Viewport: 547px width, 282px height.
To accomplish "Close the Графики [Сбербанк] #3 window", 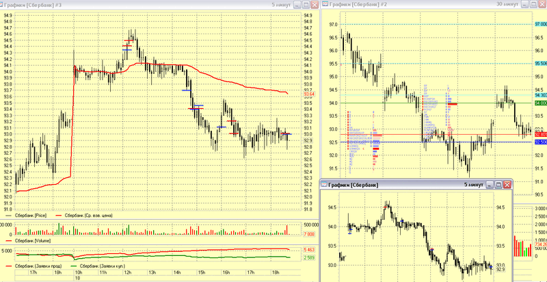I will [315, 5].
